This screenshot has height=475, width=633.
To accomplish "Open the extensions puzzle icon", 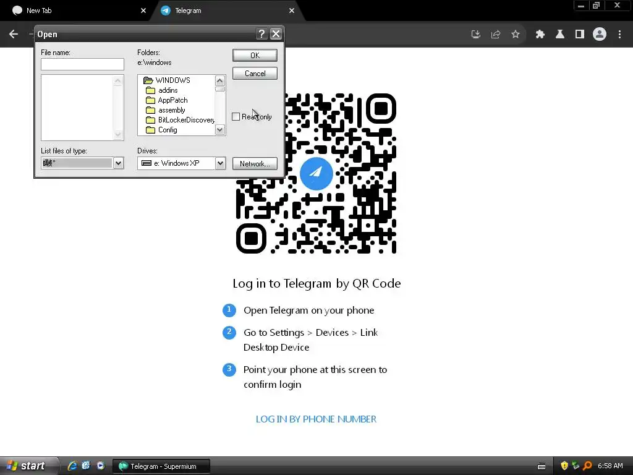I will (x=540, y=35).
